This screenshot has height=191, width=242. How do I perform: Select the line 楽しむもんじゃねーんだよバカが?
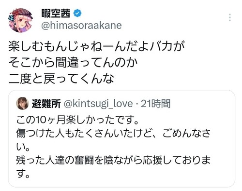[x=96, y=46]
